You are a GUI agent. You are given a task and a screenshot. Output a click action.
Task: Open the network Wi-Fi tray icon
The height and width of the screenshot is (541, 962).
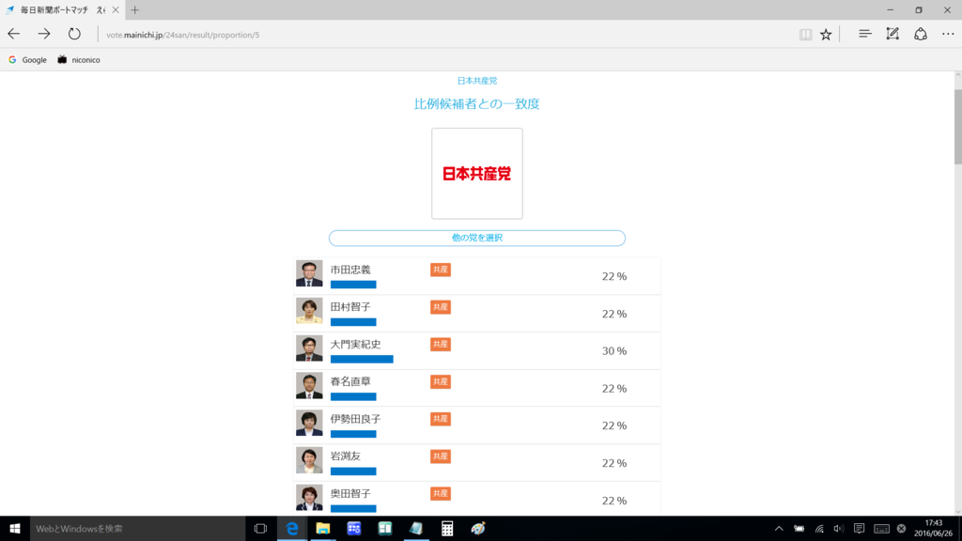coord(819,528)
